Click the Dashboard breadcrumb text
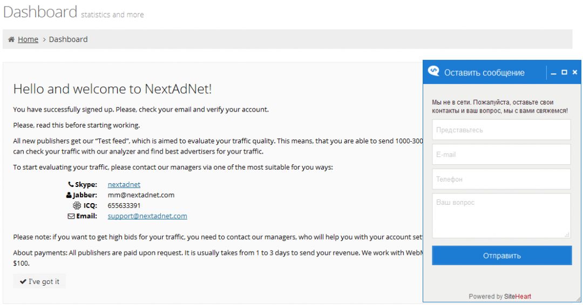Image resolution: width=583 pixels, height=305 pixels. pyautogui.click(x=68, y=39)
